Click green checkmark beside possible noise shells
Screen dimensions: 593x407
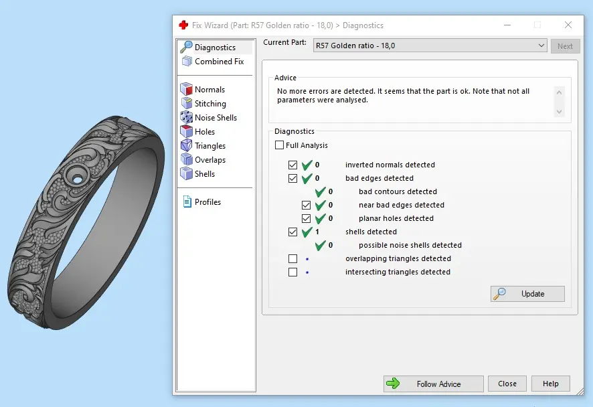[x=321, y=246]
